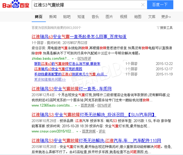Expand dropdown arrow beside www.cnsuv.com link
Screen dimensions: 183x155
click(x=77, y=132)
